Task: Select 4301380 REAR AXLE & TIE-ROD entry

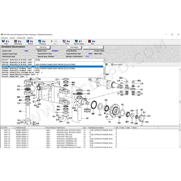Action: point(52,63)
